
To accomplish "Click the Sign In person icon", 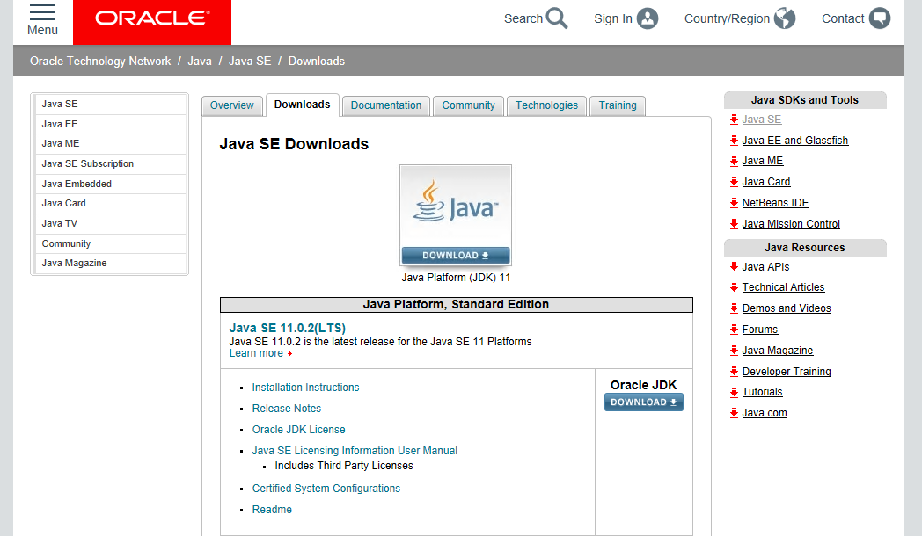I will point(648,18).
